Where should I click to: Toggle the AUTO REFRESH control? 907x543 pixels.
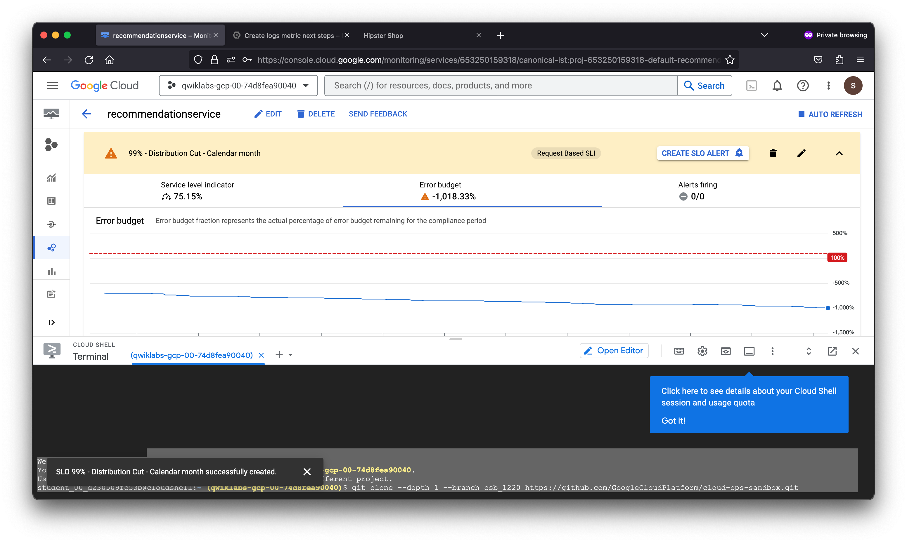click(830, 114)
